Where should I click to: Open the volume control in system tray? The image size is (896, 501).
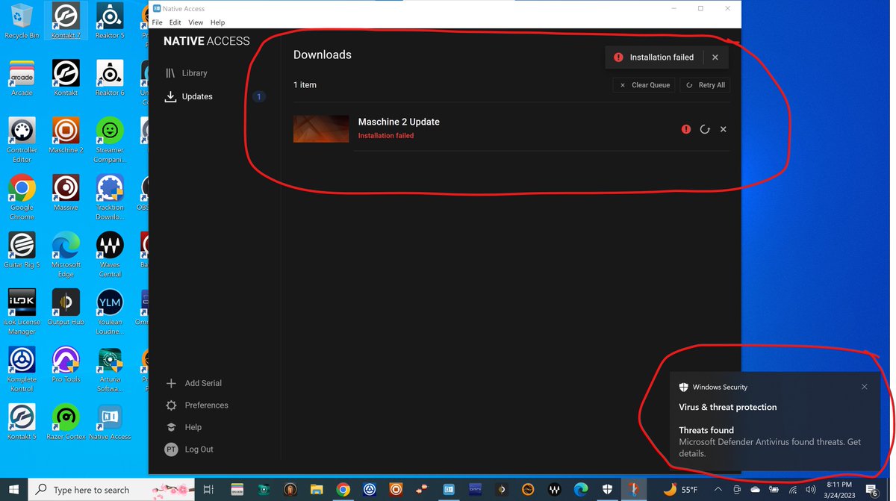811,490
